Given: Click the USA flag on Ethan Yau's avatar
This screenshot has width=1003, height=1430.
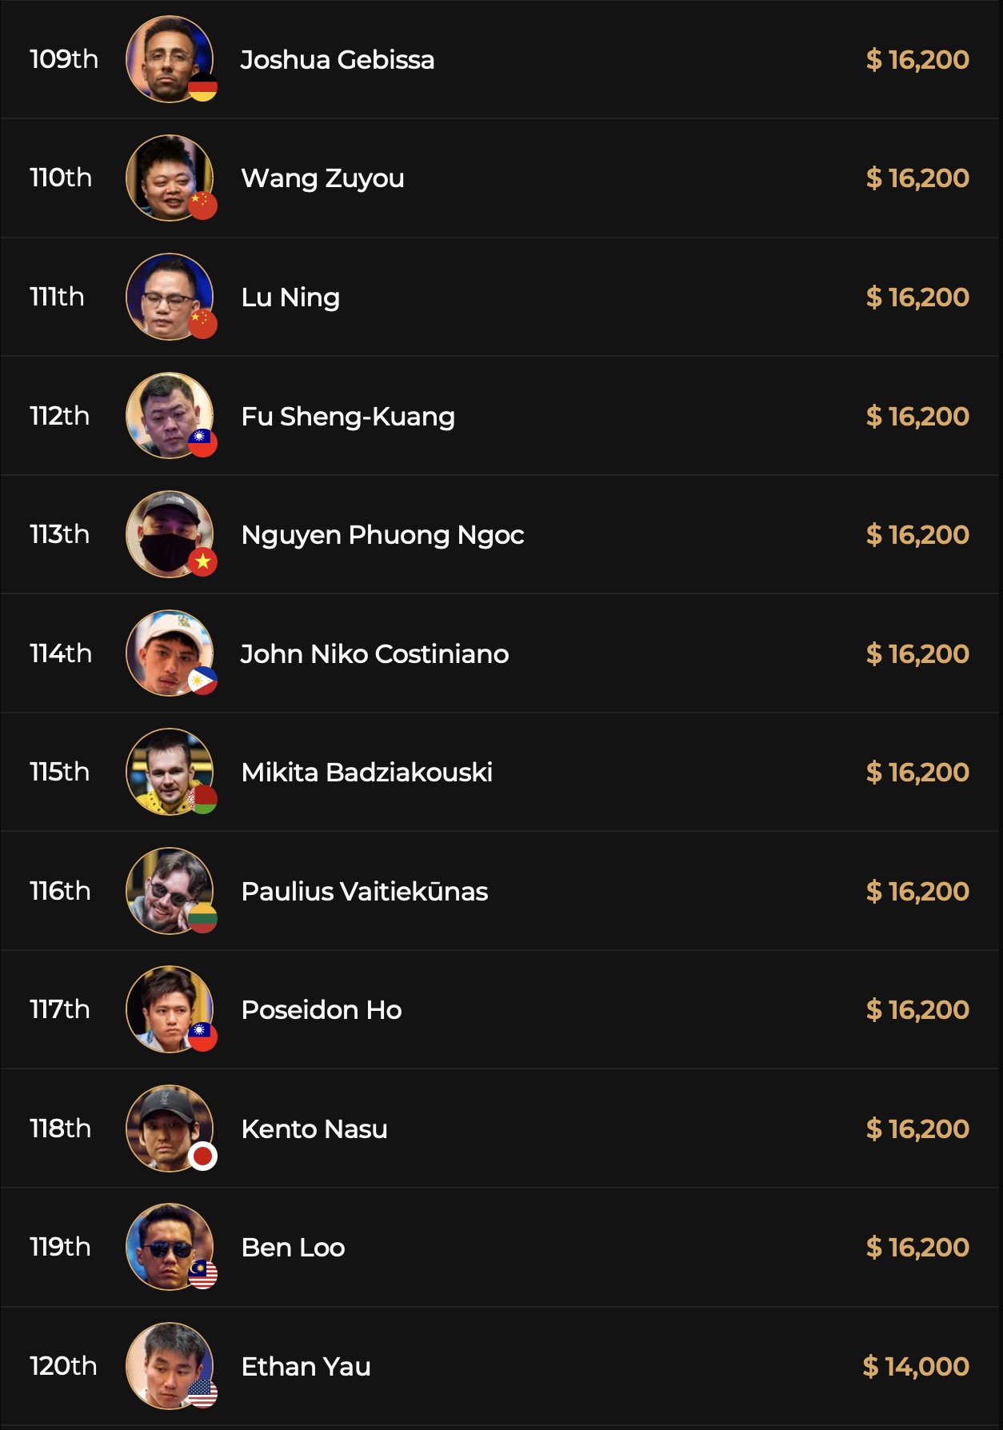Looking at the screenshot, I should point(202,1393).
